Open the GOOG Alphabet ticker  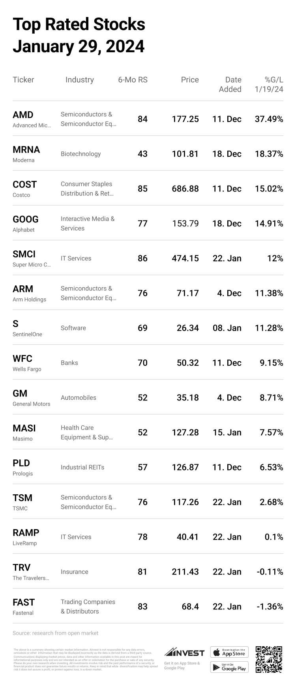click(25, 219)
